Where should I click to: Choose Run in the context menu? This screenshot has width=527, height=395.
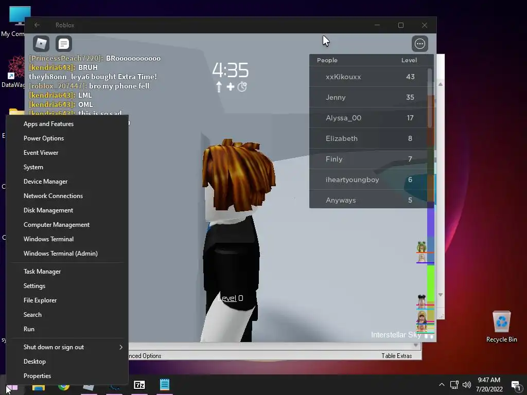click(x=67, y=329)
